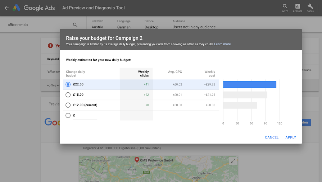Click the Apply button
Viewport: 322px width, 182px height.
point(291,137)
